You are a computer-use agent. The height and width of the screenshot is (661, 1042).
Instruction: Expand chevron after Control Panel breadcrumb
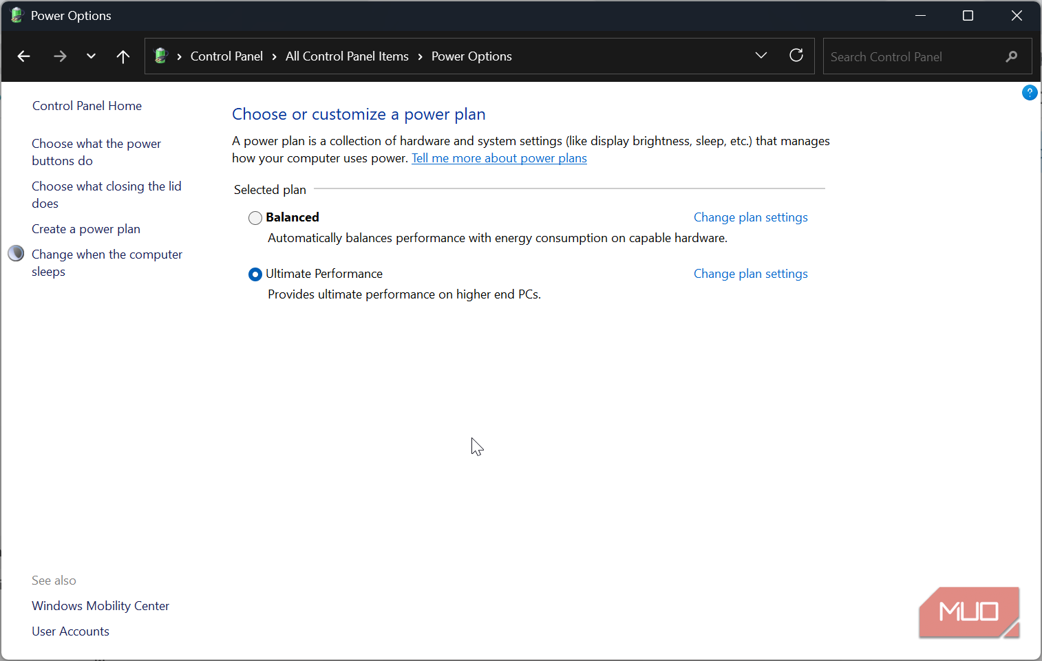pos(274,56)
